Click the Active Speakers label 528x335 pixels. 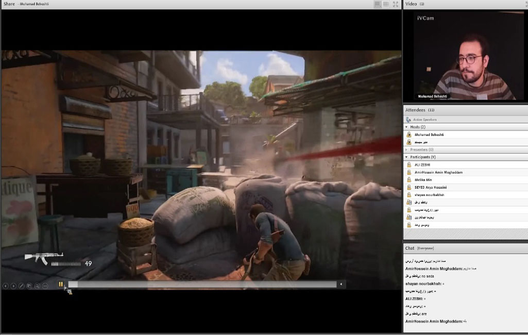point(424,120)
